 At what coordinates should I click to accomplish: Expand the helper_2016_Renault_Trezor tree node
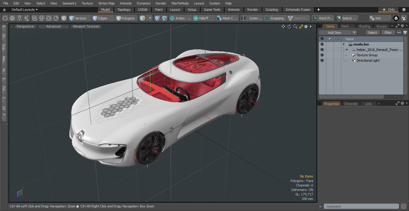(x=347, y=50)
